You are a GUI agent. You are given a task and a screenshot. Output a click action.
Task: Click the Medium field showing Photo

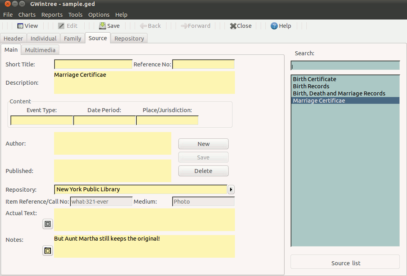(x=203, y=202)
